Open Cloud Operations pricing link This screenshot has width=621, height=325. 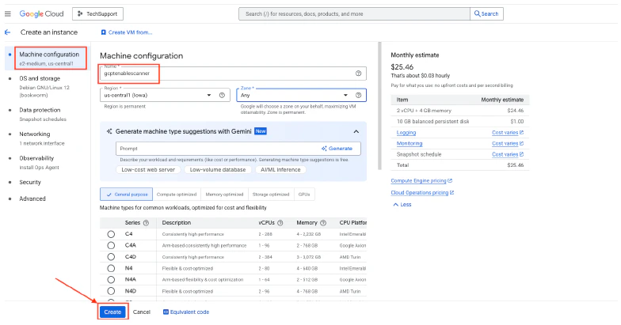tap(420, 193)
